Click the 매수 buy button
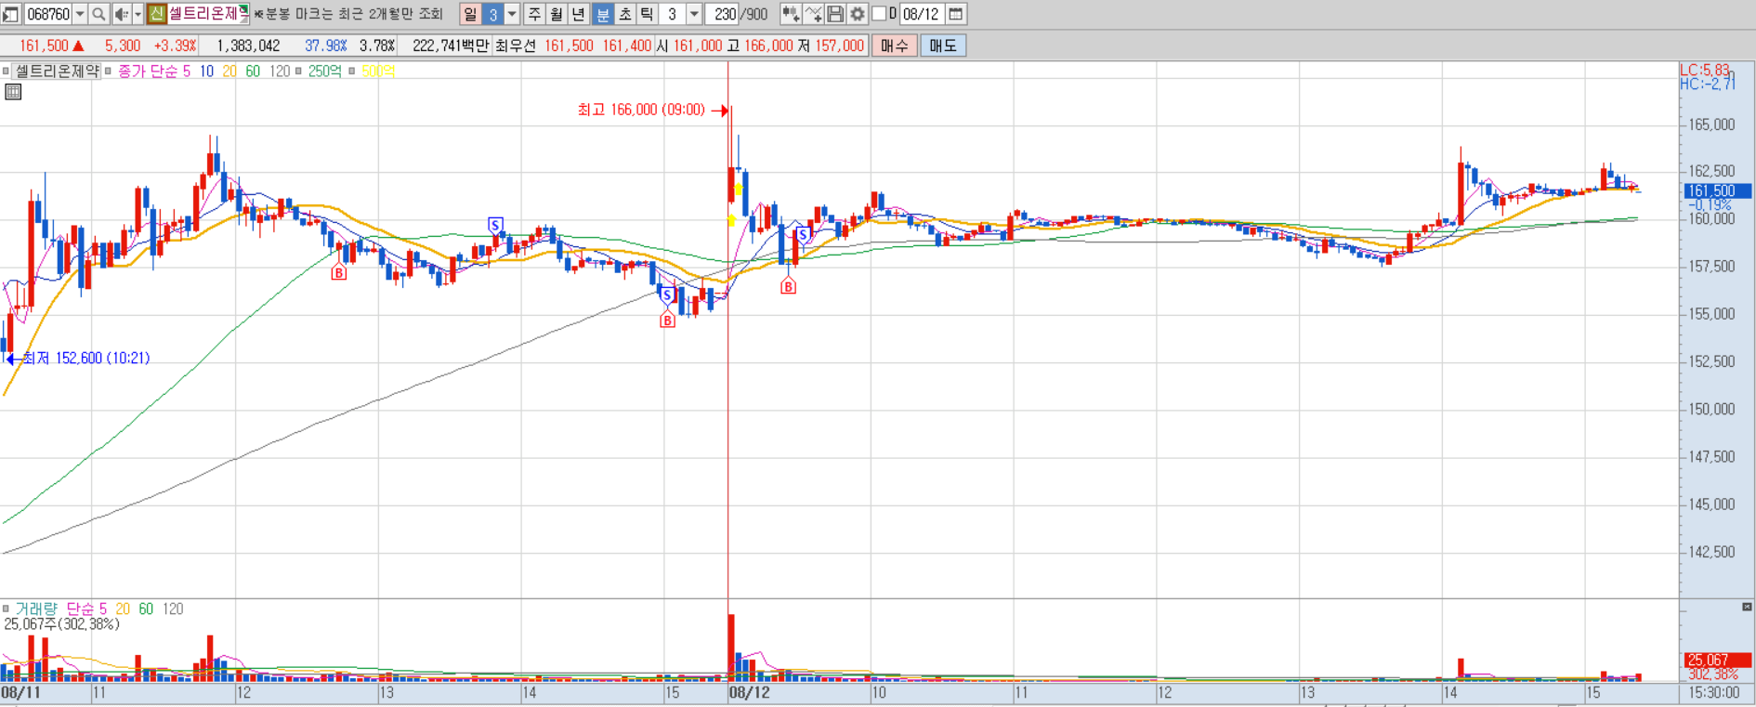The height and width of the screenshot is (707, 1756). [895, 46]
